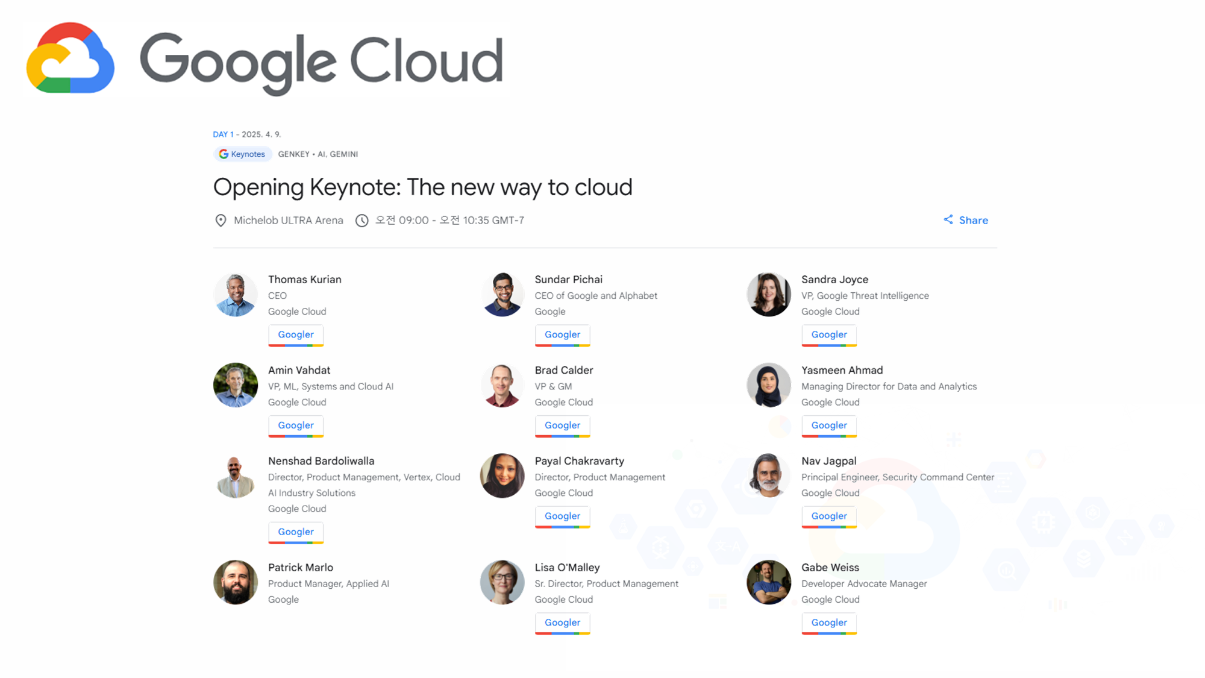
Task: Click the name Thomas Kurian
Action: click(305, 280)
